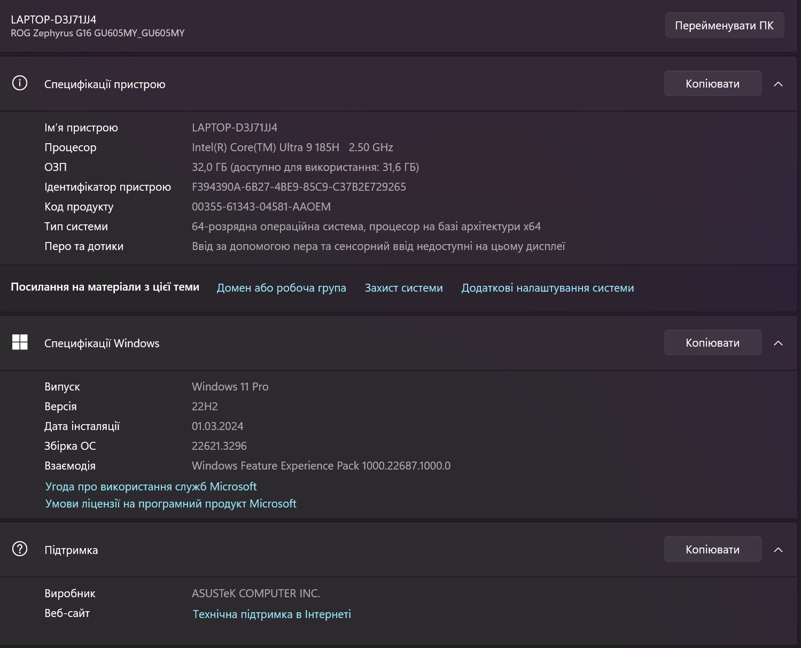Open Додаткові налаштування системи link
This screenshot has width=801, height=648.
point(548,288)
